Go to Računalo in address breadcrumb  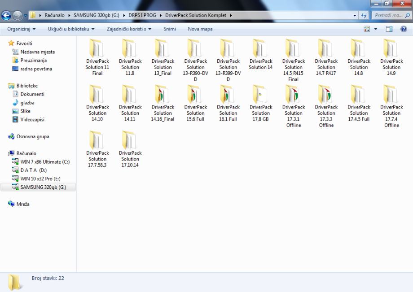pyautogui.click(x=54, y=15)
